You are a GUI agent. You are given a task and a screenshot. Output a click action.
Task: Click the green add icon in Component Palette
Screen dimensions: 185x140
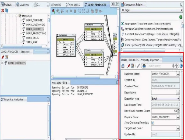(181, 17)
